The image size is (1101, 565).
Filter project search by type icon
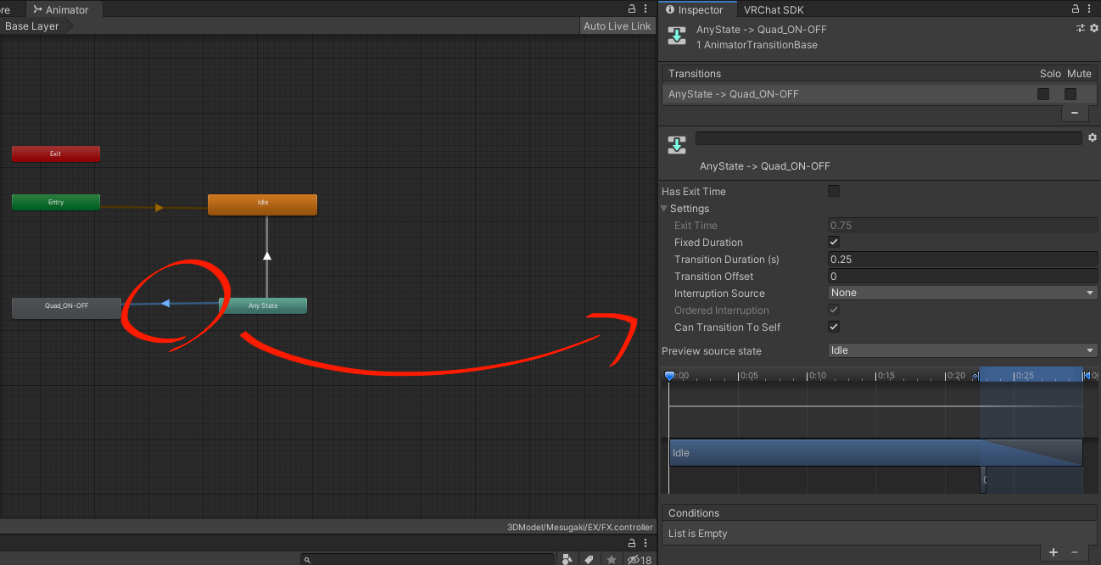coord(567,560)
